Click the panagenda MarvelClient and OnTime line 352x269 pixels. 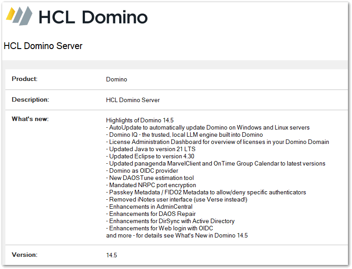pyautogui.click(x=216, y=163)
